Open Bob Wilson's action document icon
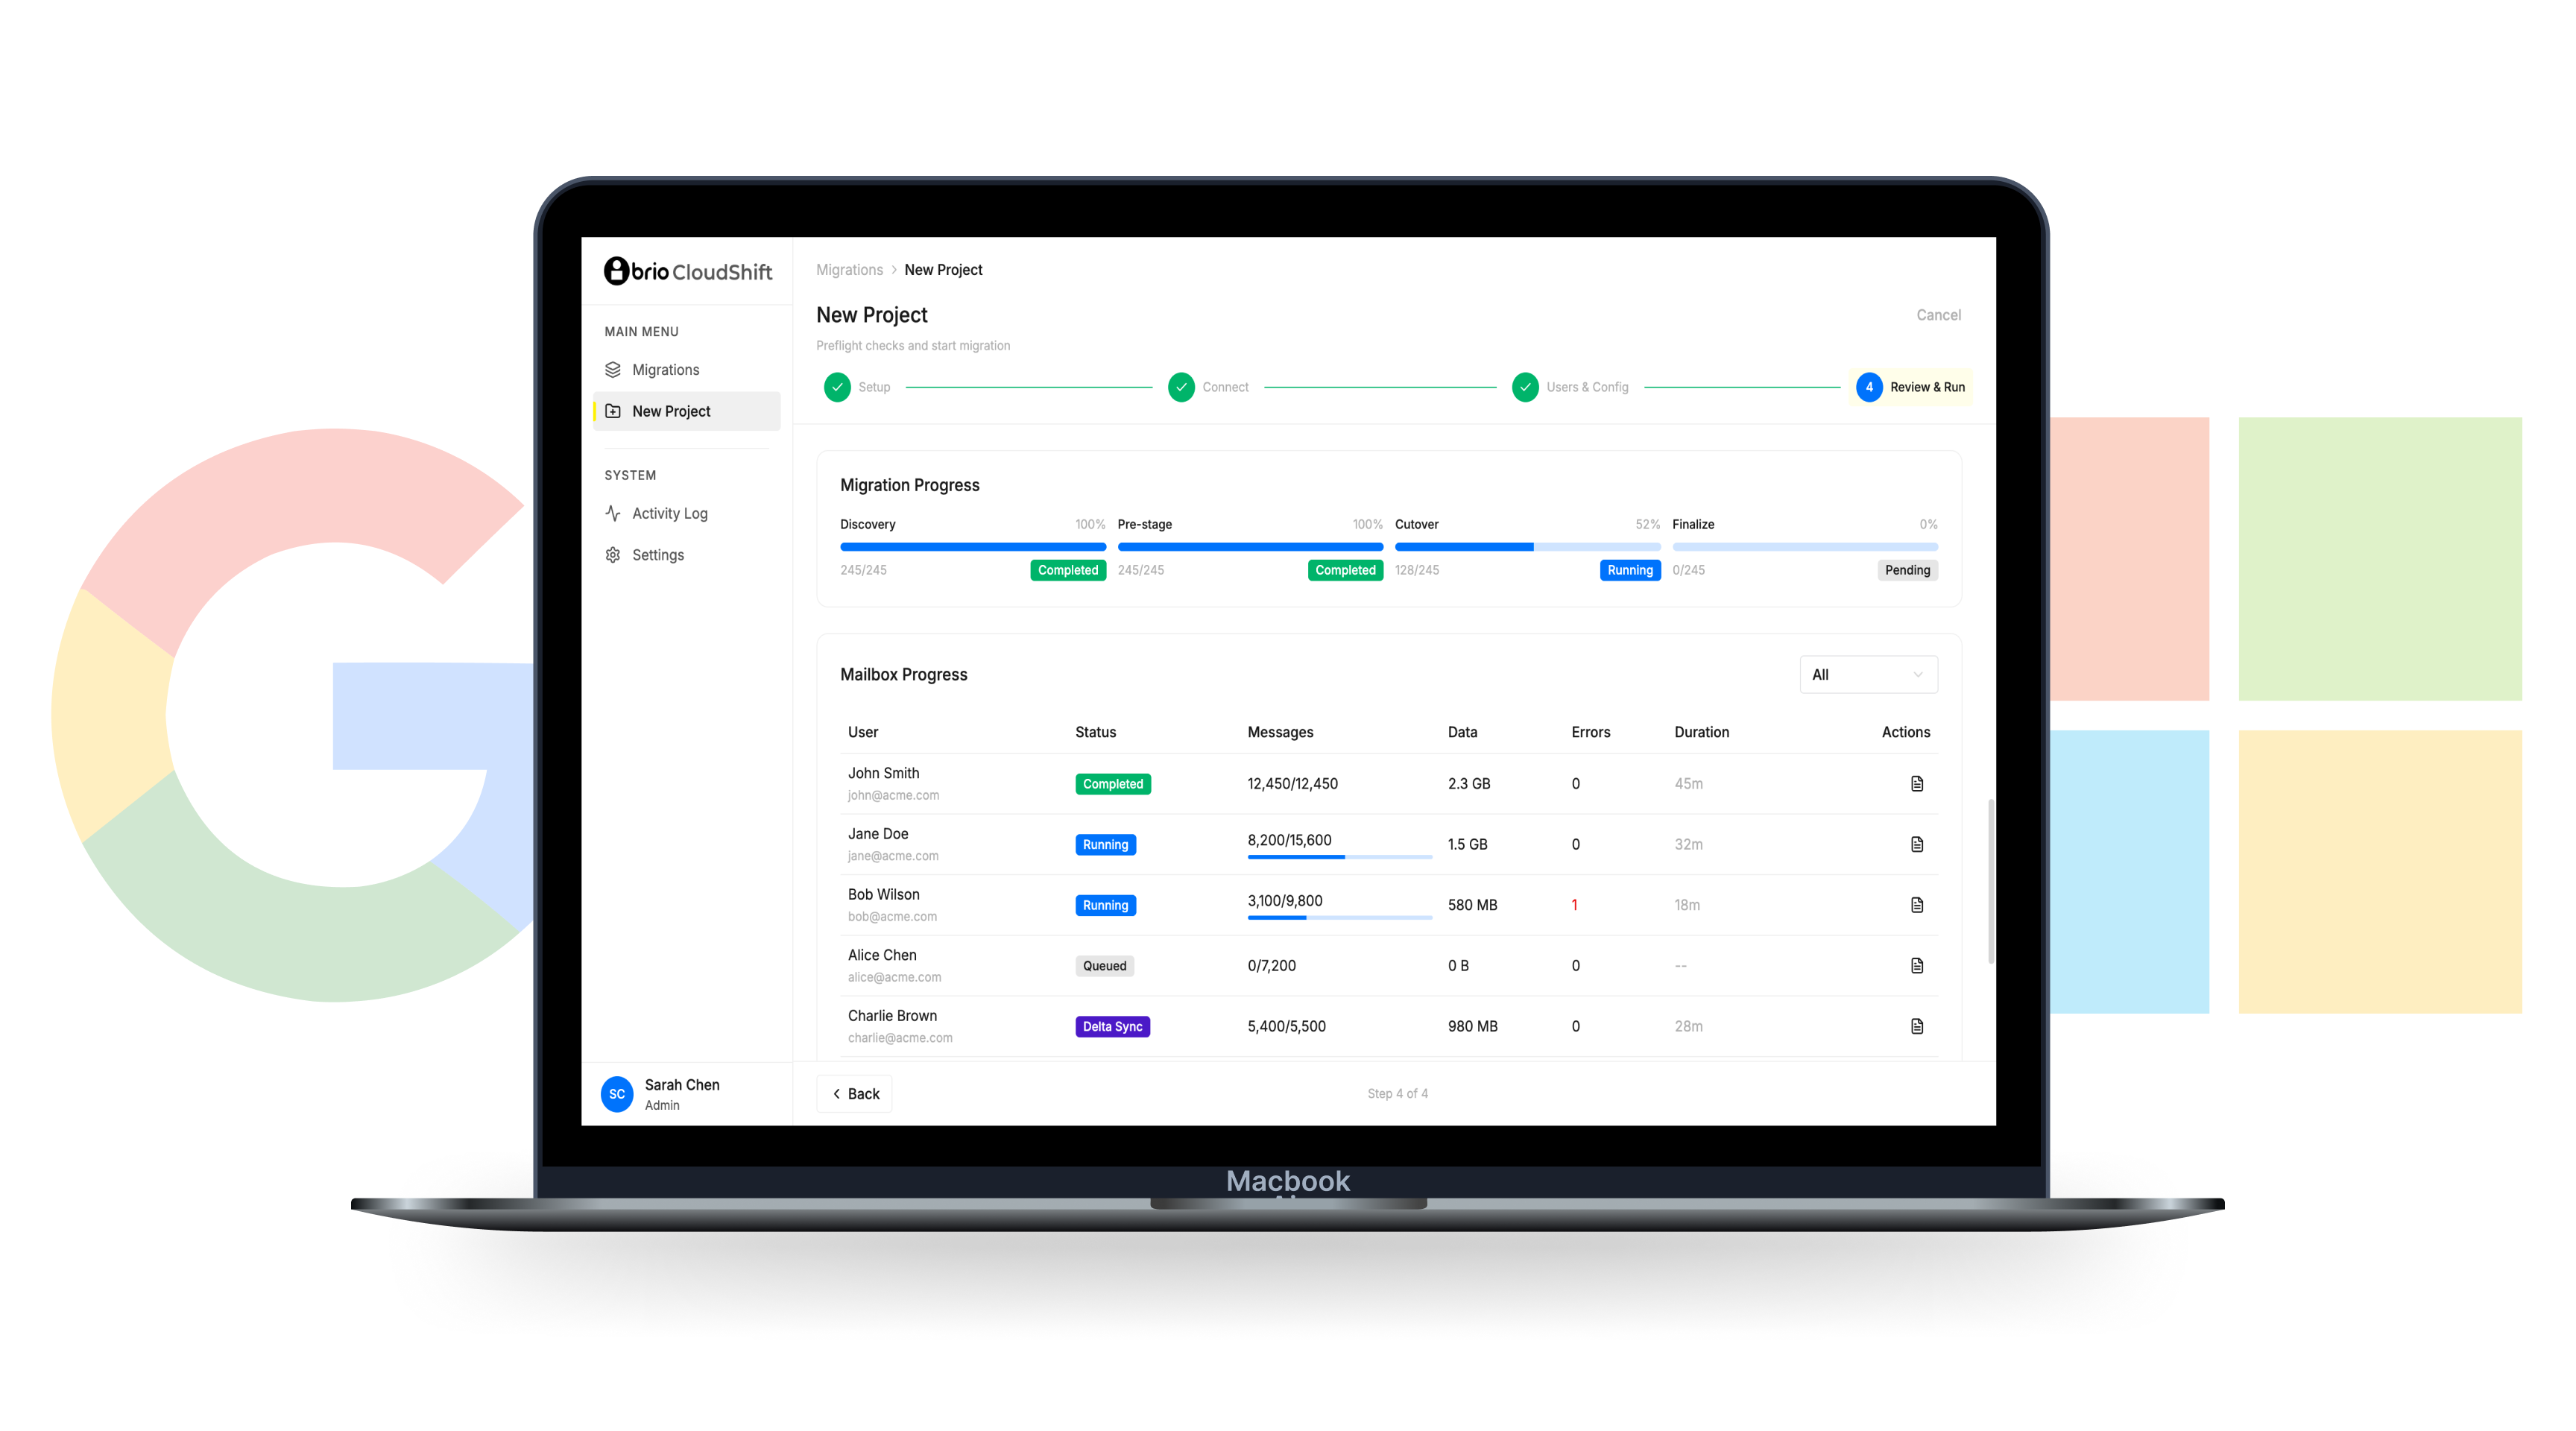Viewport: 2576px width, 1431px height. pos(1916,905)
